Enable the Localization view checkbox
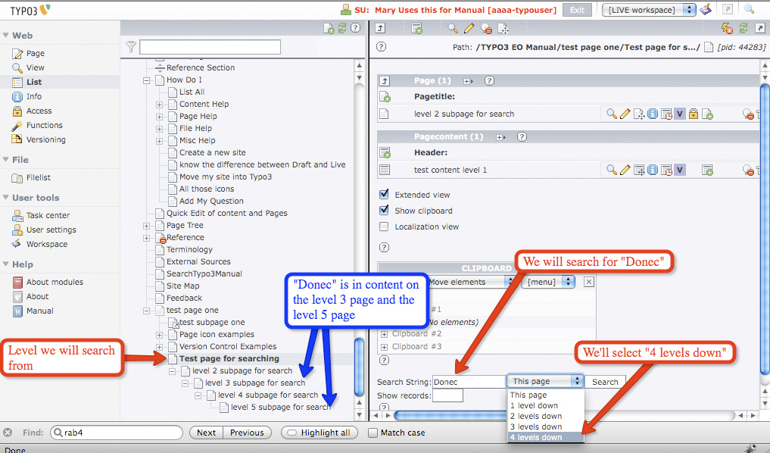 (x=384, y=227)
